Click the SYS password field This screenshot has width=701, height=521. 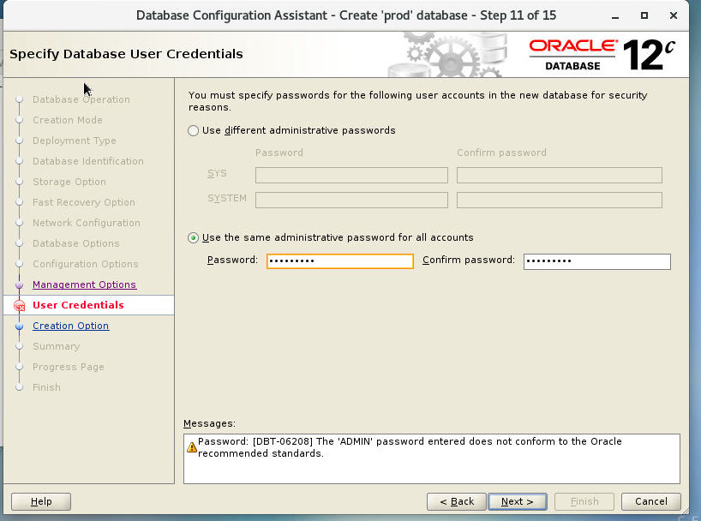[351, 175]
